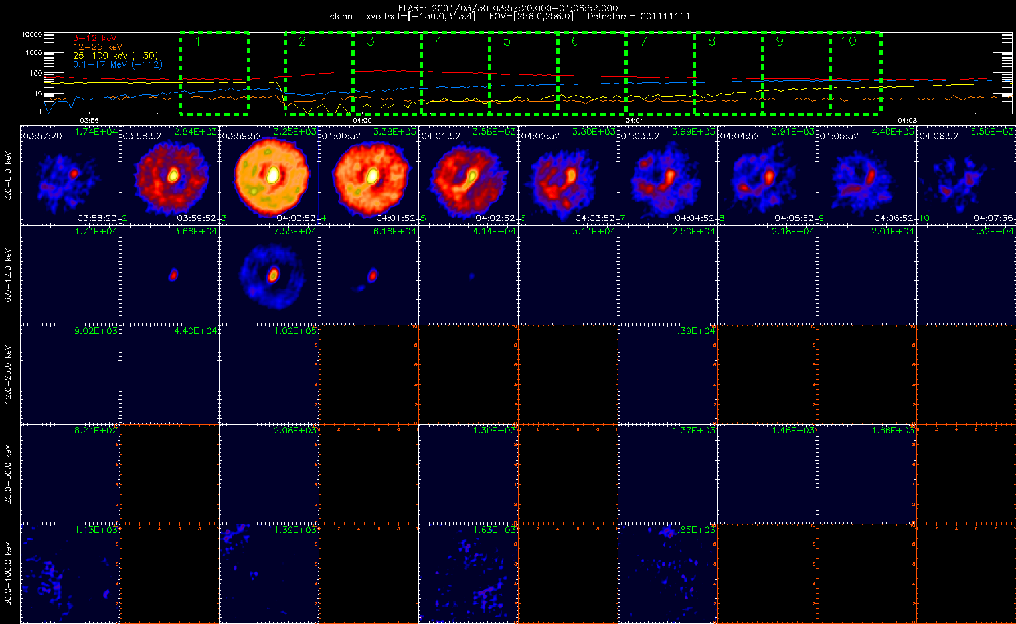The height and width of the screenshot is (624, 1016).
Task: Click the '50.0-100.0 keV' row label
Action: 8,573
